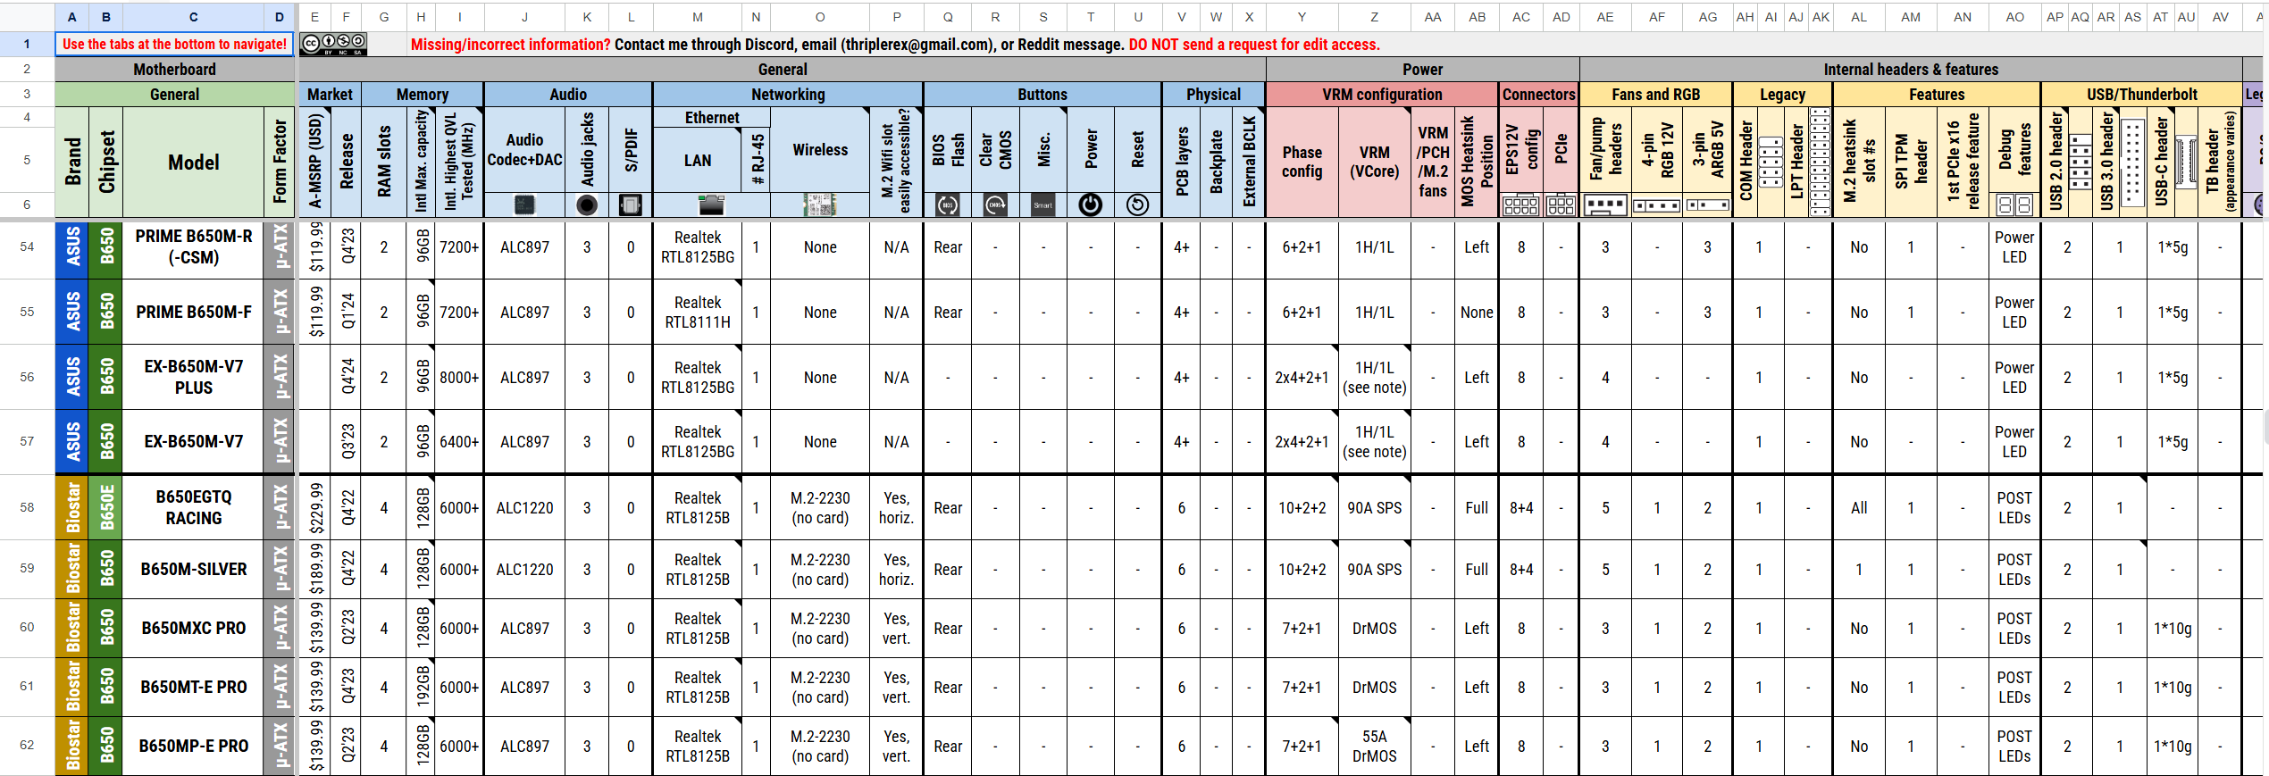Click the COM header pin diagram

point(1771,162)
